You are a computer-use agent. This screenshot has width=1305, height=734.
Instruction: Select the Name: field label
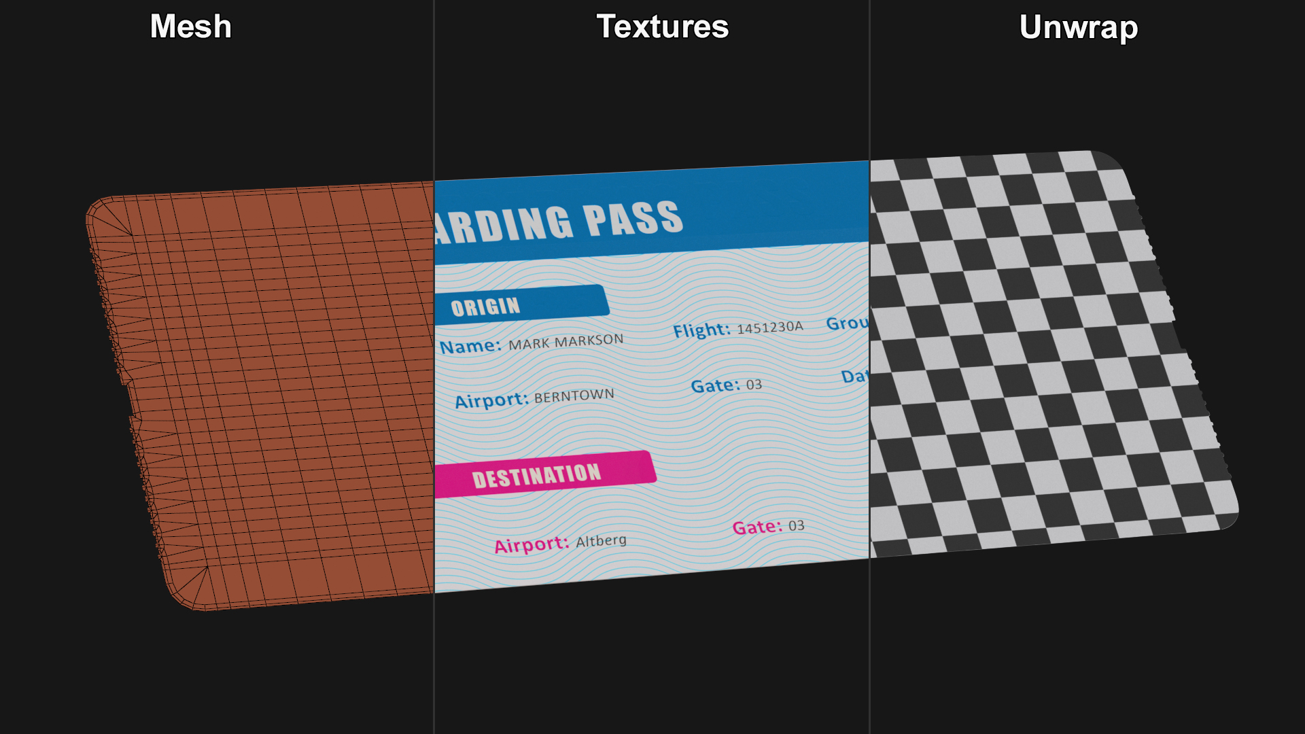tap(470, 347)
